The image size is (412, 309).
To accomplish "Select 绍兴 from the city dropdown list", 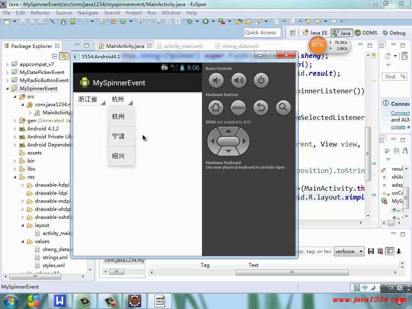I will [122, 156].
